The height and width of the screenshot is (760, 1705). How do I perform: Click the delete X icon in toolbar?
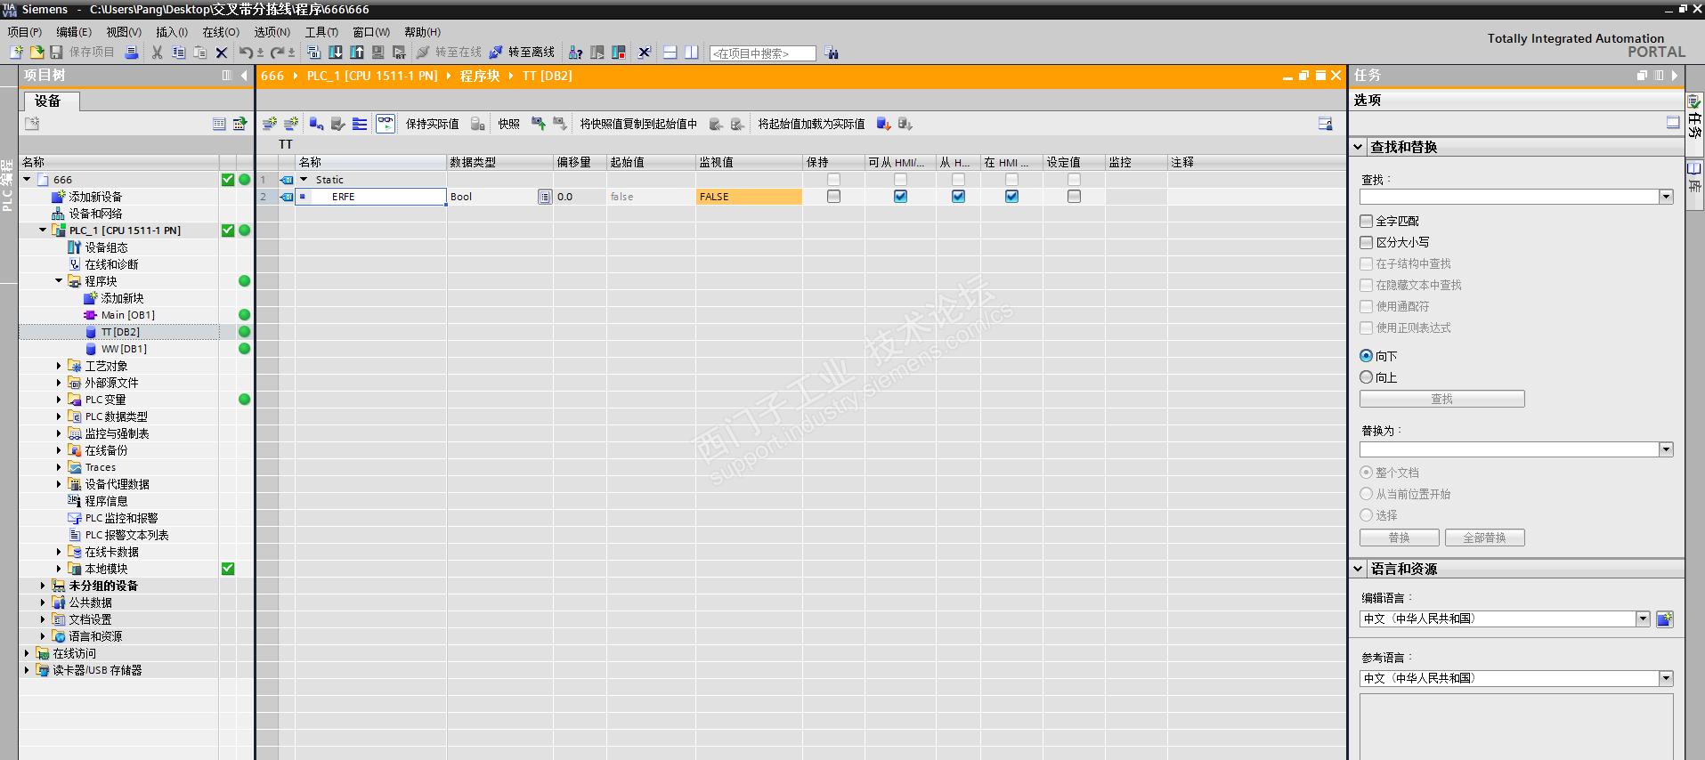[222, 53]
